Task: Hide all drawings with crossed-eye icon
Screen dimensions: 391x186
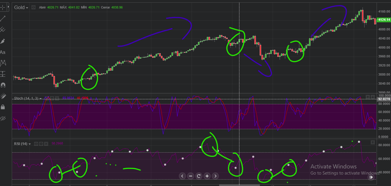Action: click(x=3, y=118)
